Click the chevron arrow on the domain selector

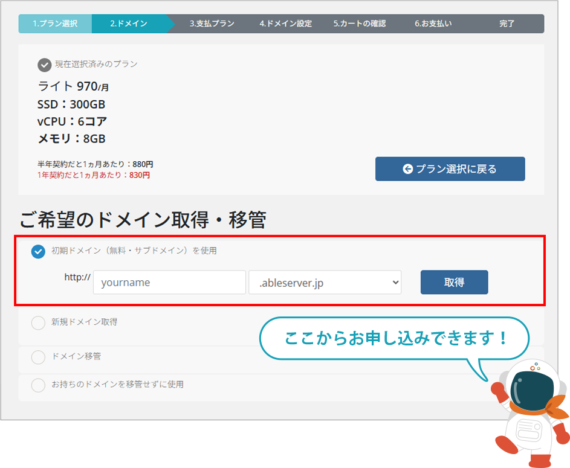(x=396, y=282)
